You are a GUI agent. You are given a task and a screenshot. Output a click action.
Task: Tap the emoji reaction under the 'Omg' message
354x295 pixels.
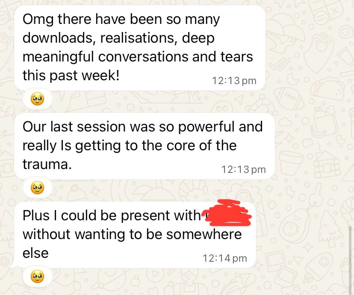pos(38,99)
